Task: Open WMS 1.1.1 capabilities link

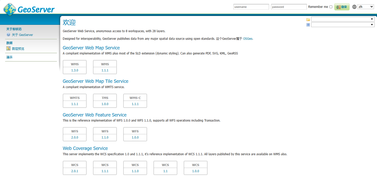Action: tap(105, 70)
